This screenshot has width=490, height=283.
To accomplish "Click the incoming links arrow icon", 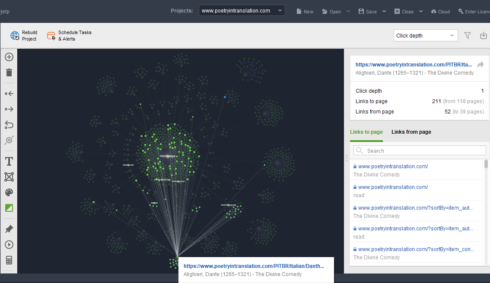I will (9, 94).
